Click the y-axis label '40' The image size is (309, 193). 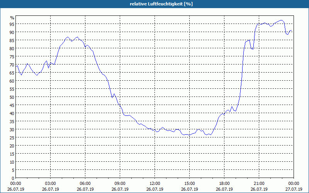point(12,113)
